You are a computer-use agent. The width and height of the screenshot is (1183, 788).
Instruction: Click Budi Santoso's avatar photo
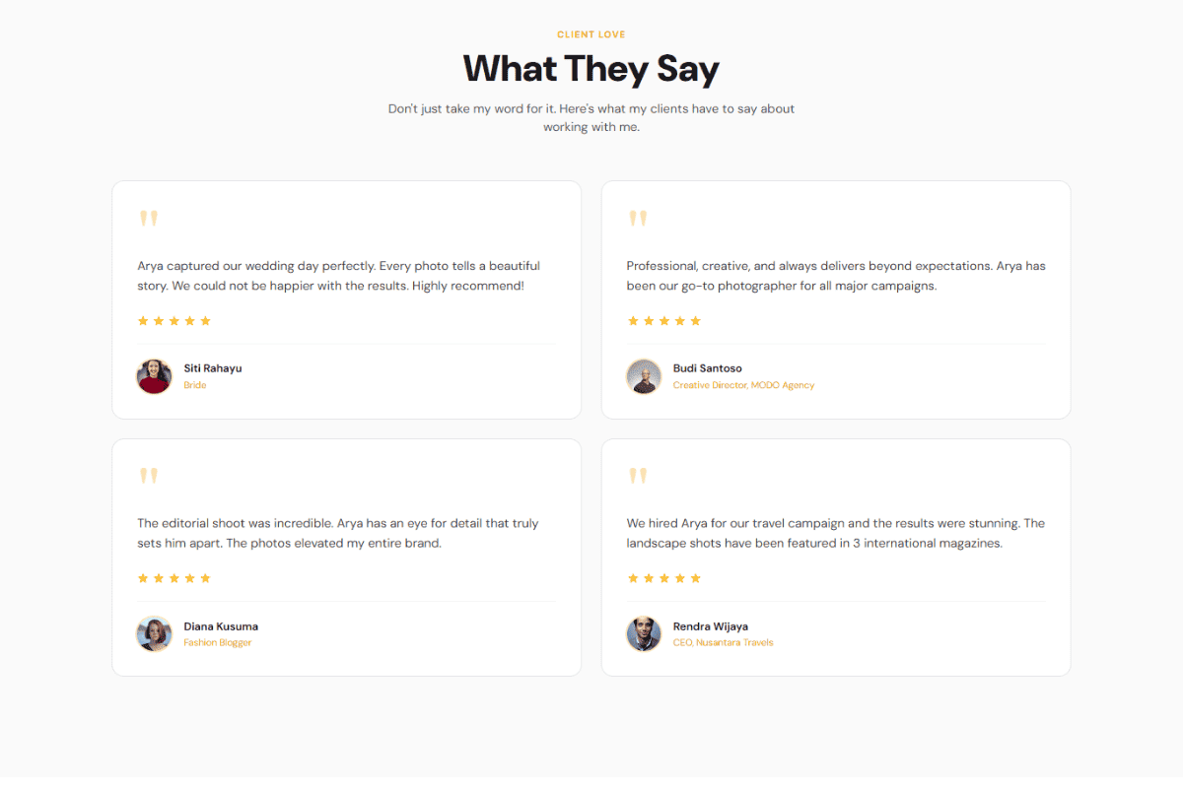coord(644,376)
